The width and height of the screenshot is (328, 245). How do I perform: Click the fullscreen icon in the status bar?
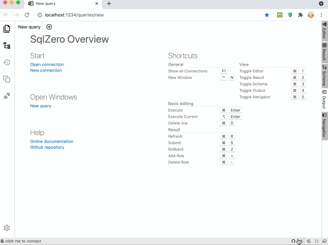pos(317,241)
